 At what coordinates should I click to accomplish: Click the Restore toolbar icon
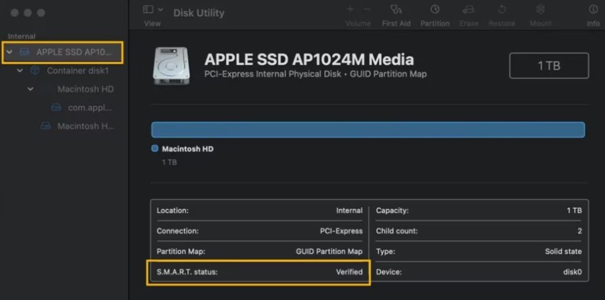[502, 9]
